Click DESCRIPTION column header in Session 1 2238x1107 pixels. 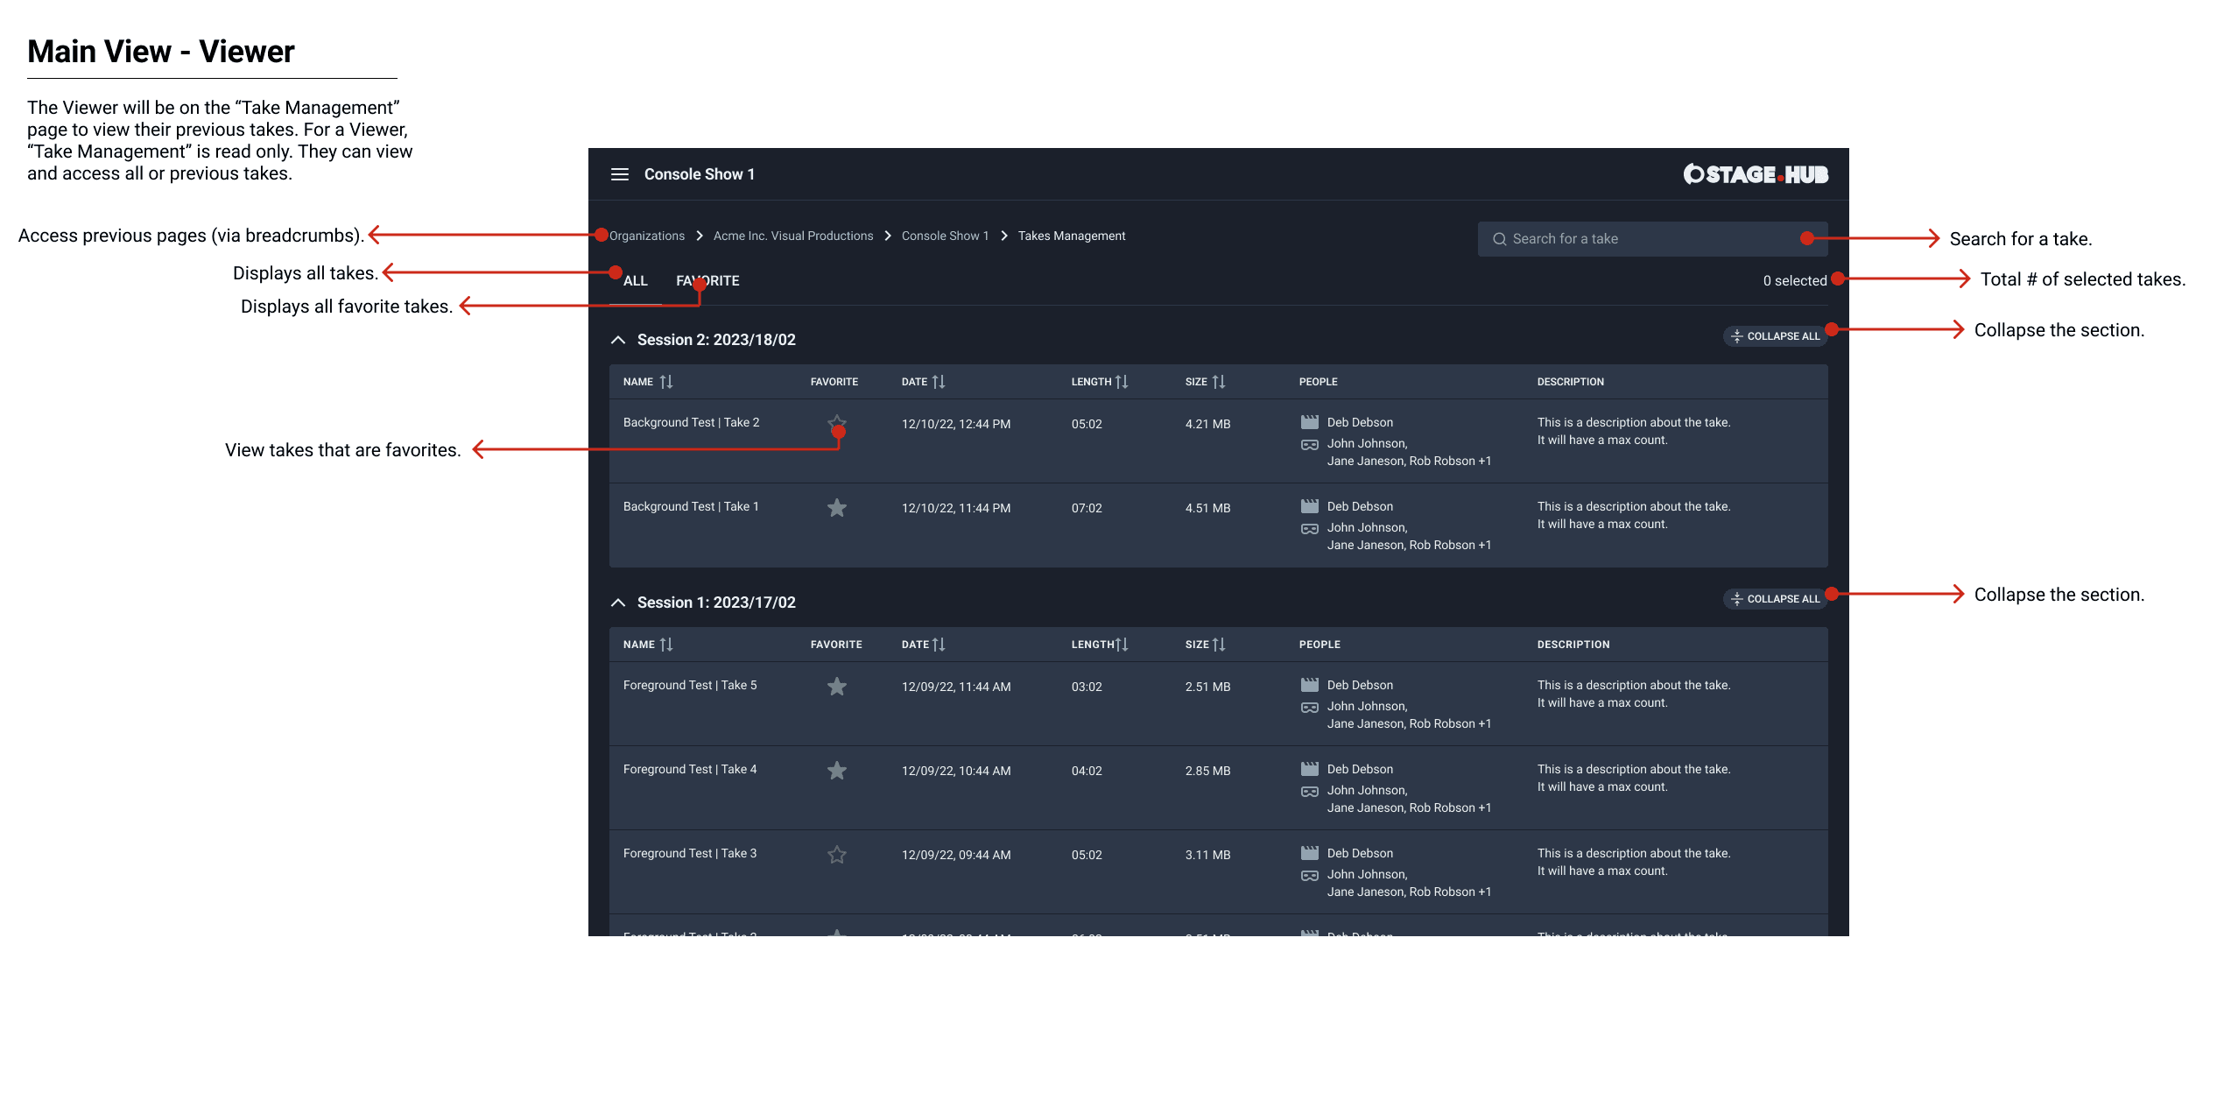1573,645
